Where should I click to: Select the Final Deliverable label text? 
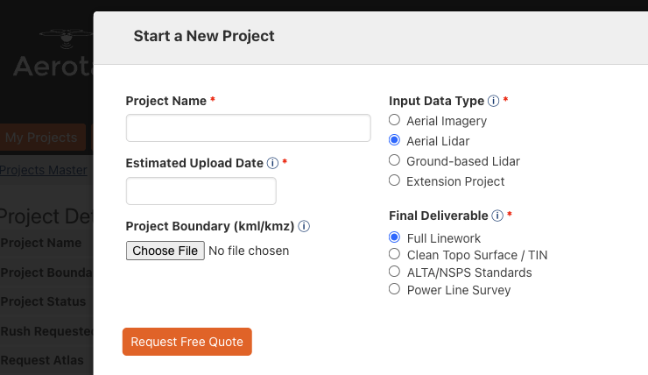[439, 216]
